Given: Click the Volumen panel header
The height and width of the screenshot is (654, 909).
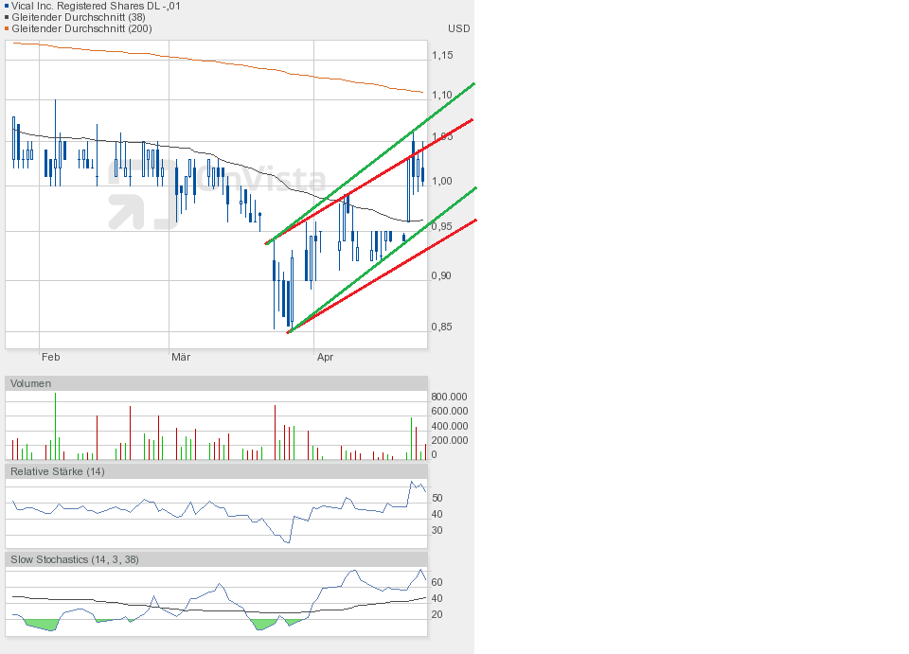Looking at the screenshot, I should pyautogui.click(x=216, y=383).
